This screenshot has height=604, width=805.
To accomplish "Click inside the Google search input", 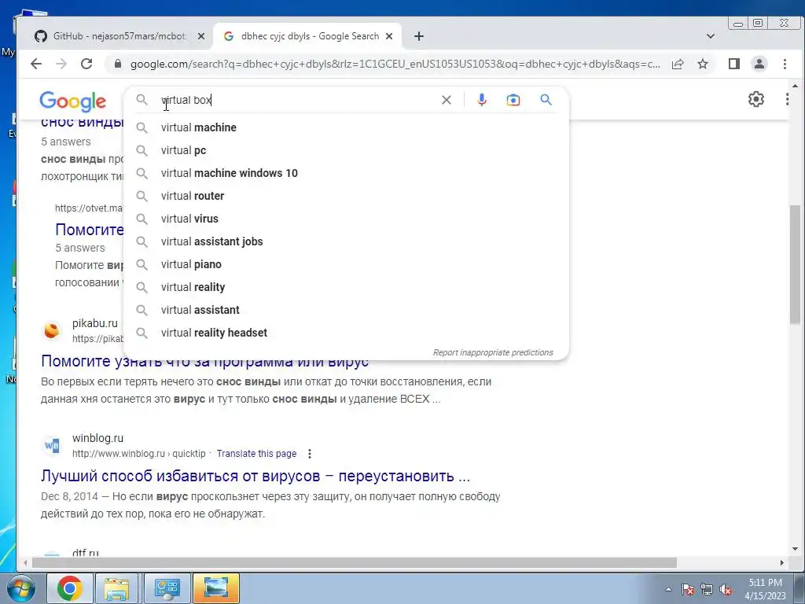I will tap(298, 100).
